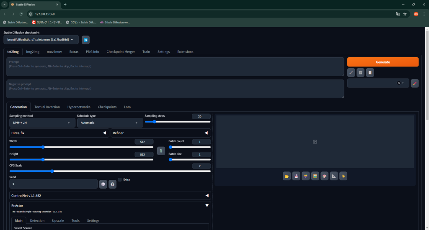Image resolution: width=429 pixels, height=230 pixels.
Task: Click the clipboard apply-styles icon
Action: coord(370,72)
